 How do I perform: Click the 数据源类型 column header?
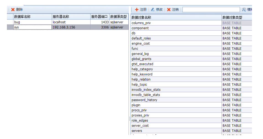(x=119, y=17)
